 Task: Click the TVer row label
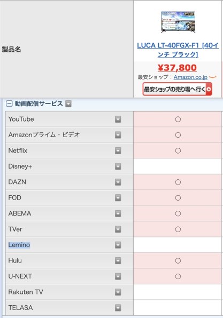(x=16, y=229)
